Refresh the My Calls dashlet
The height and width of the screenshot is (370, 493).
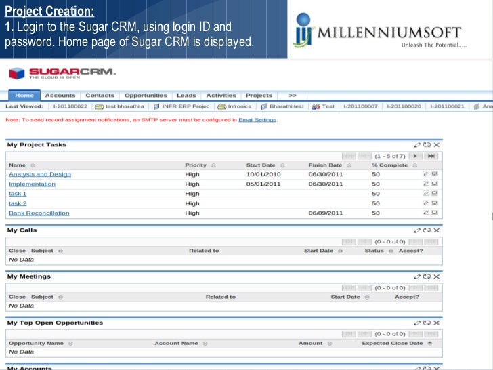pyautogui.click(x=427, y=230)
